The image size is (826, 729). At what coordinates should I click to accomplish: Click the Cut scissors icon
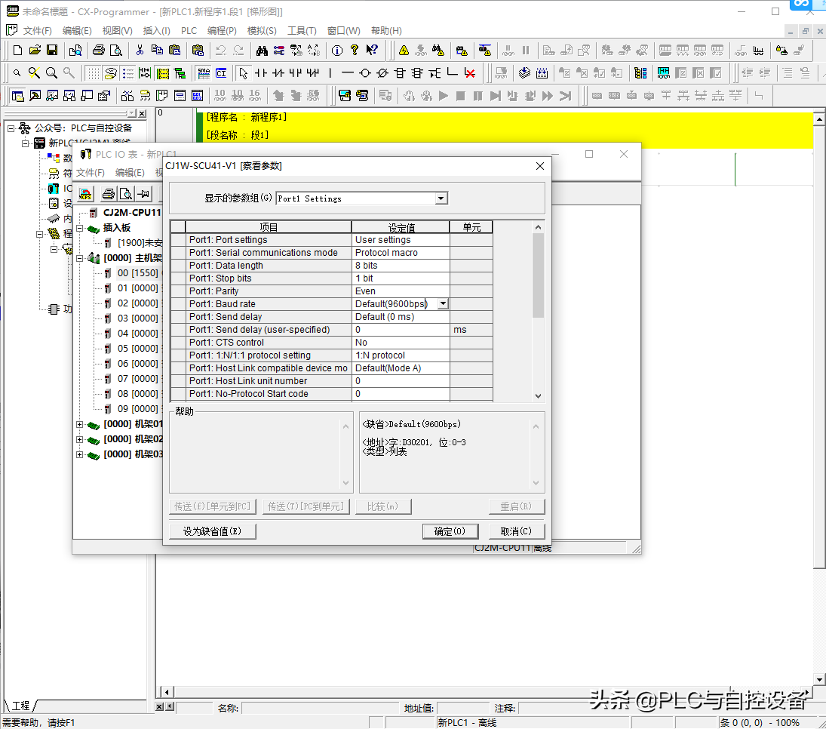[140, 51]
